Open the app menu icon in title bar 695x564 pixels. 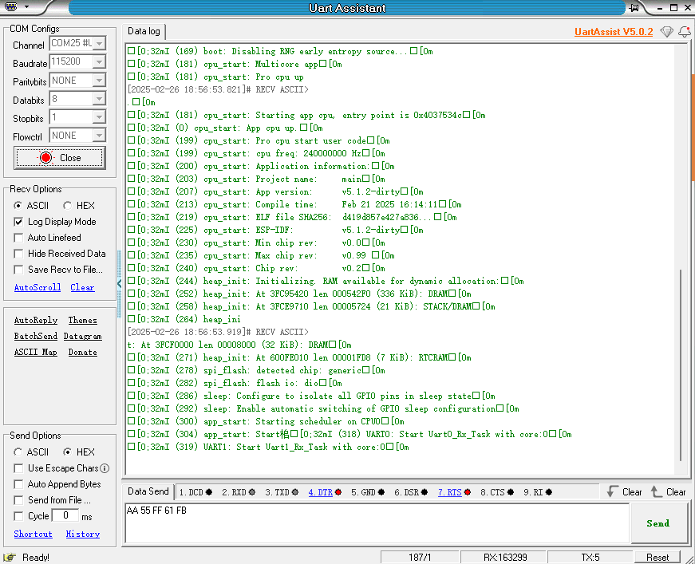tap(10, 6)
